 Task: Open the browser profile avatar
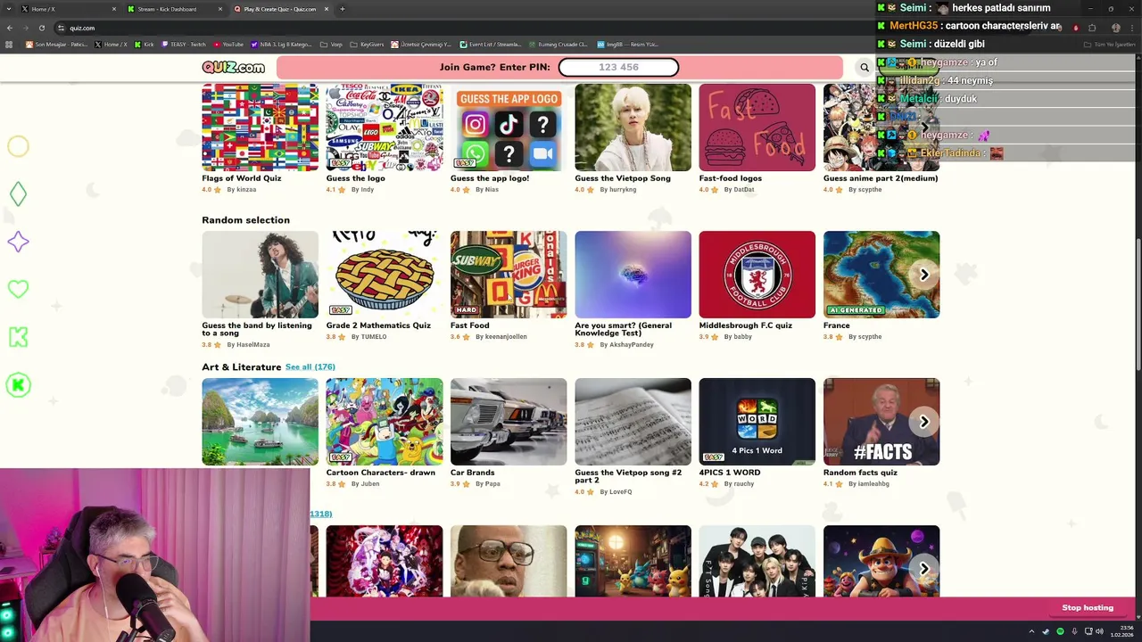coord(1115,28)
